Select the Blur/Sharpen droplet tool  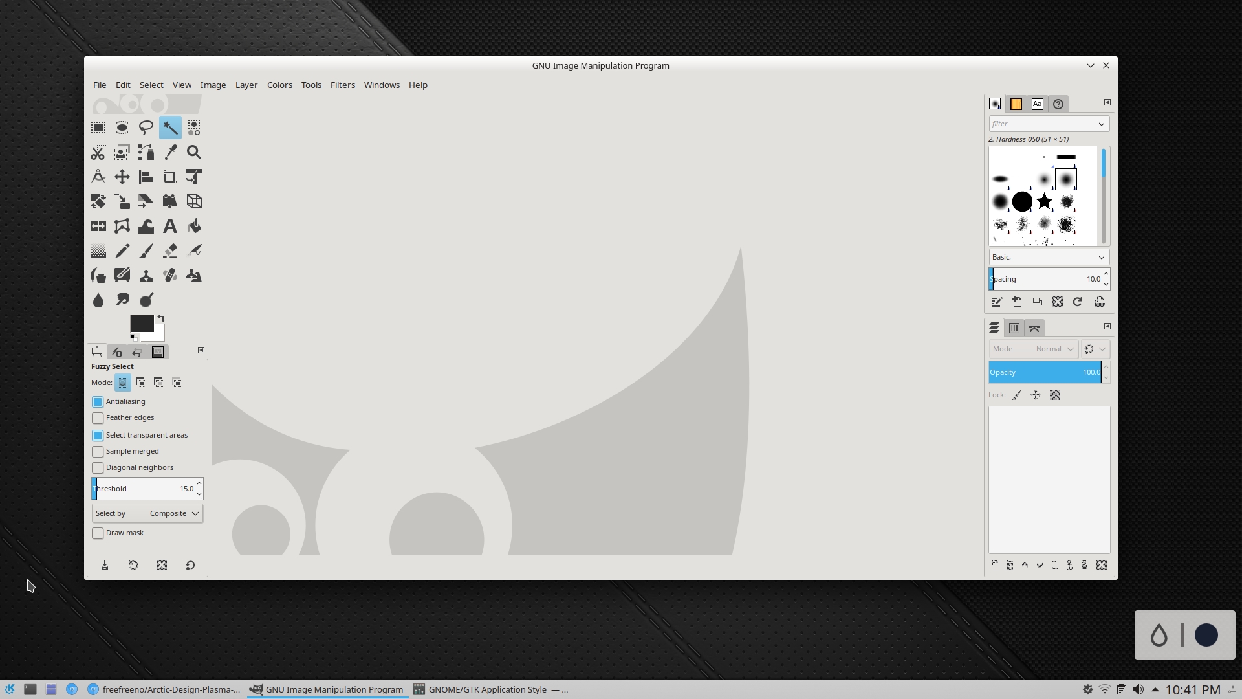(98, 300)
